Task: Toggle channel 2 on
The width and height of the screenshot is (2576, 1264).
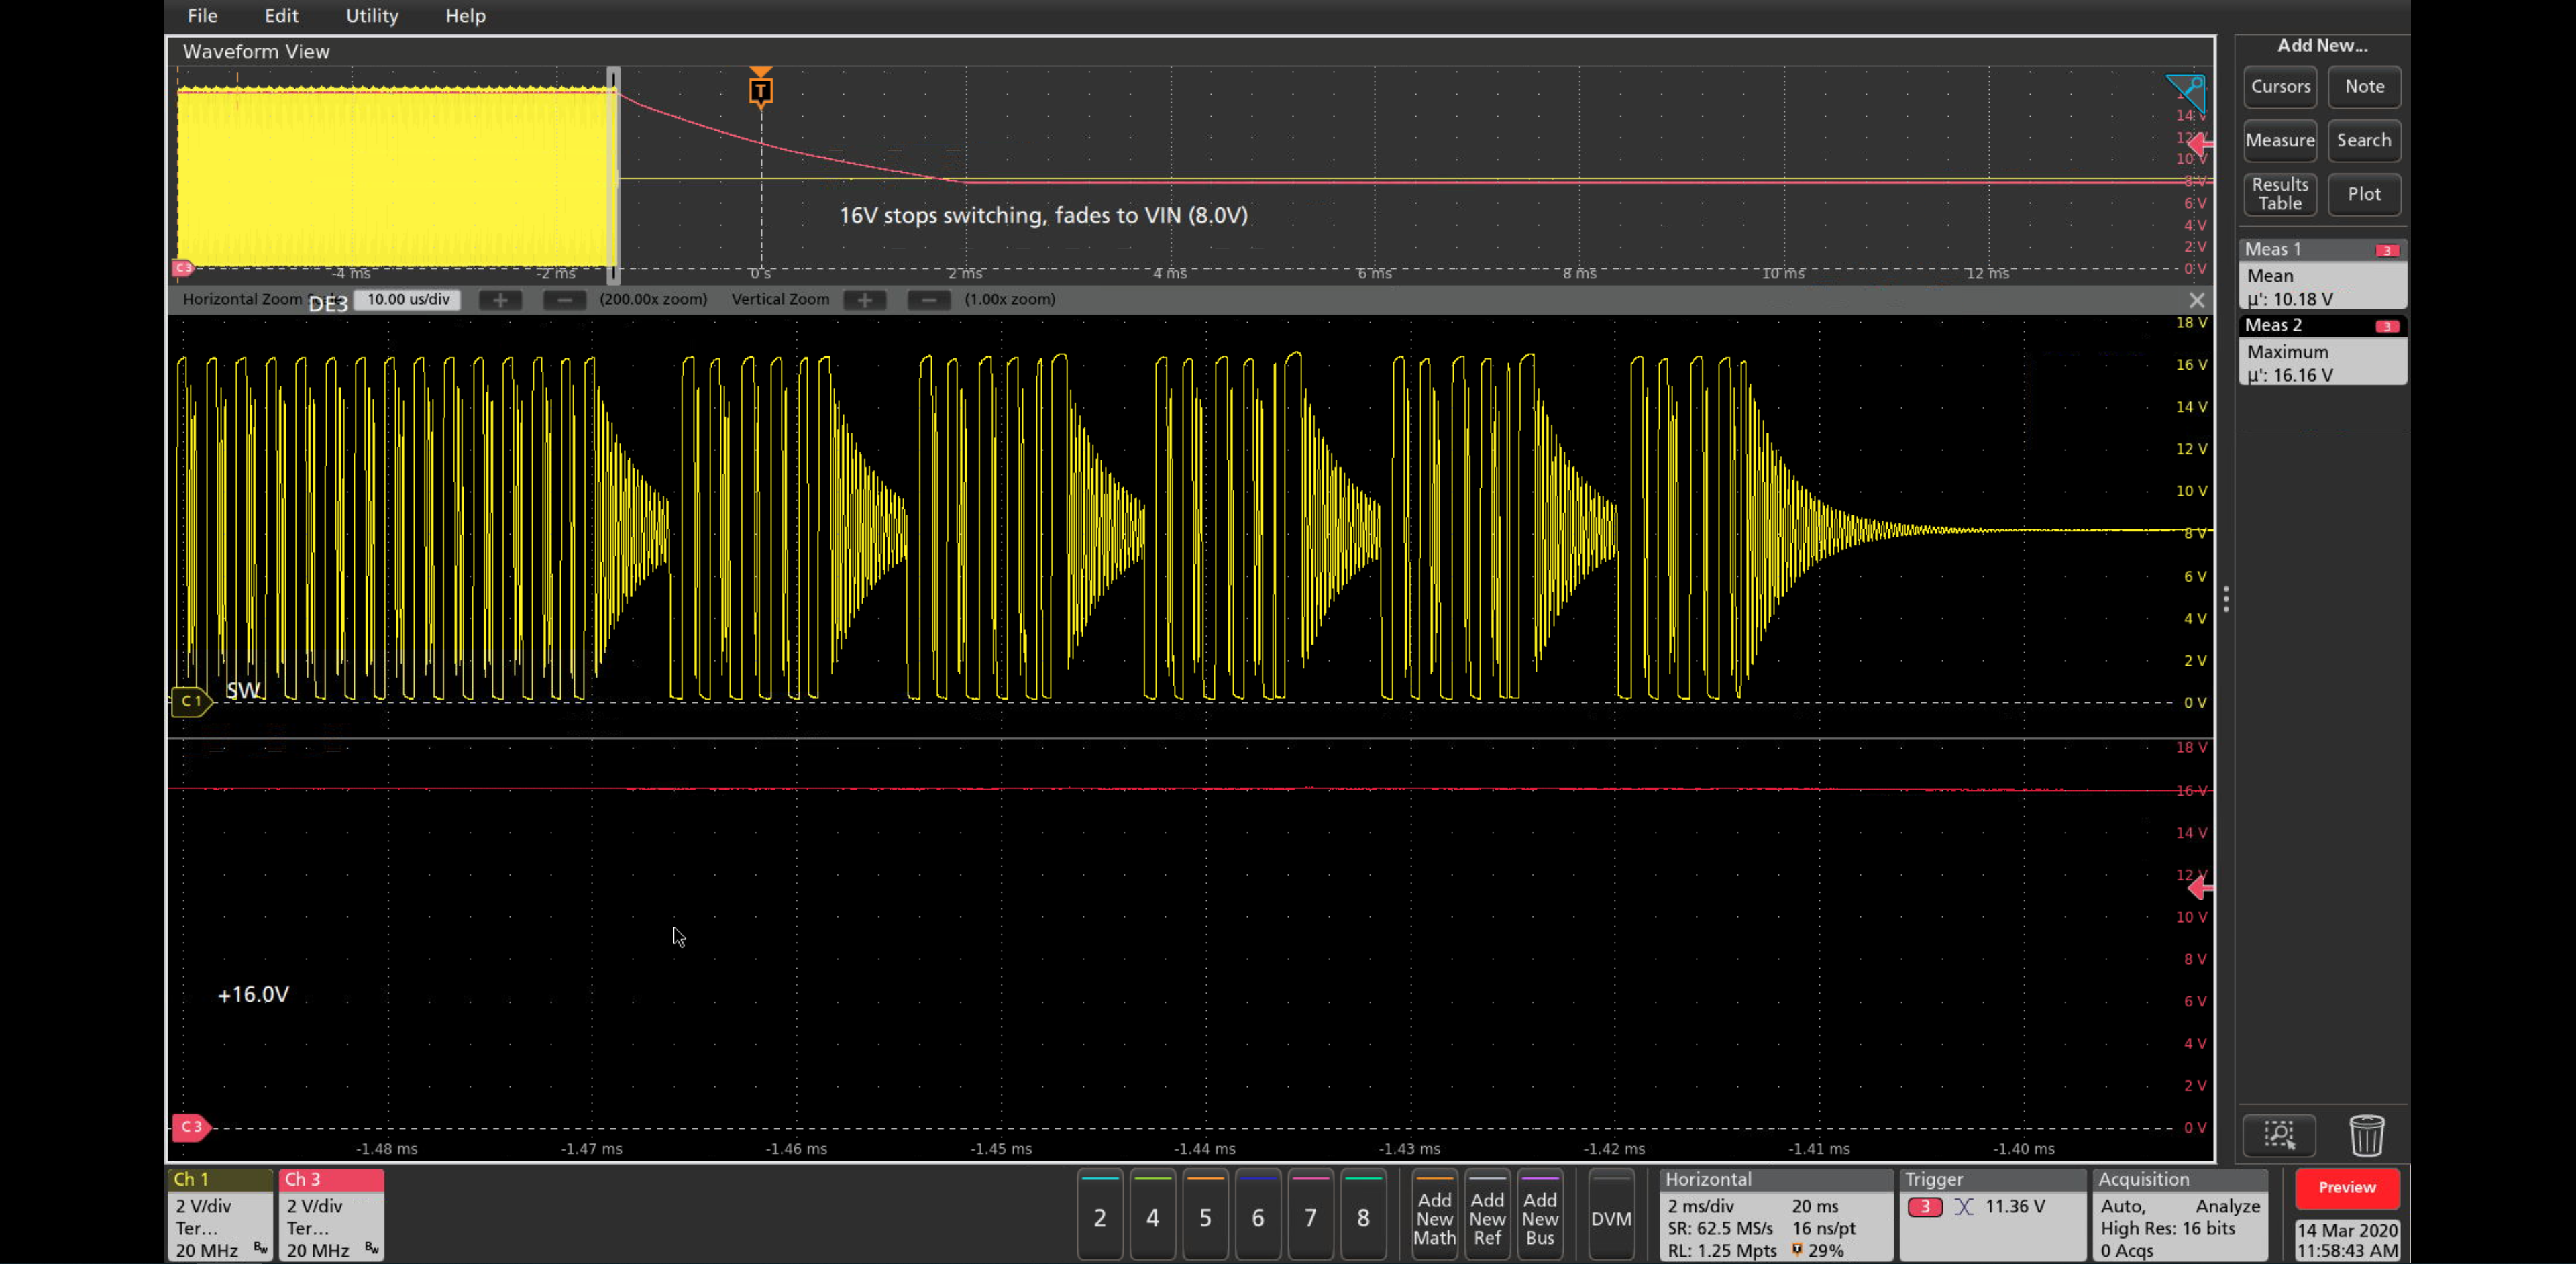Action: click(1100, 1216)
